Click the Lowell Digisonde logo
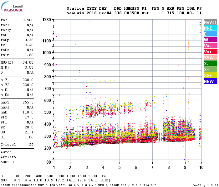Screen dimensions: 219x187 12,7
